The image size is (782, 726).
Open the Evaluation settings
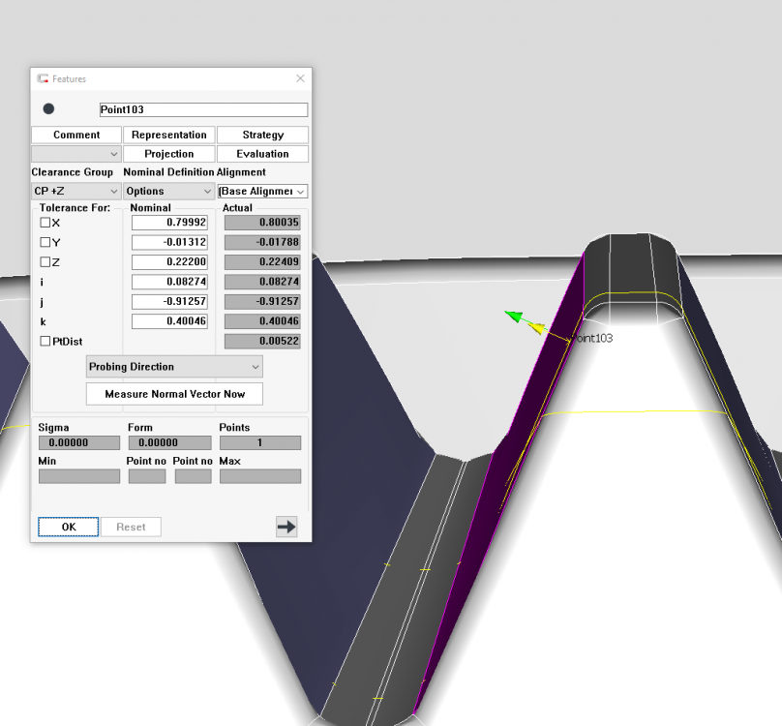pos(262,154)
